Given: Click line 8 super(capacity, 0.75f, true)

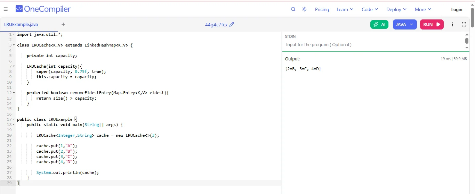Looking at the screenshot, I should (71, 71).
